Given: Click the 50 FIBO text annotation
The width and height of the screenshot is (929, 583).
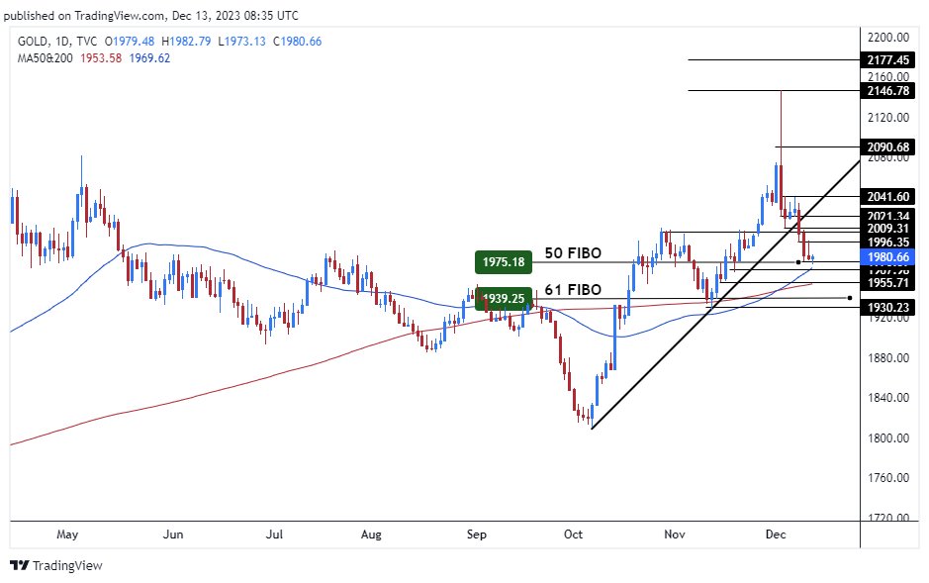Looking at the screenshot, I should click(573, 253).
